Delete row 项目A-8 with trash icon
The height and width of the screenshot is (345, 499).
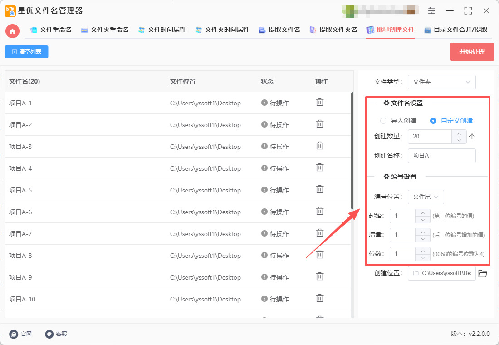click(319, 255)
